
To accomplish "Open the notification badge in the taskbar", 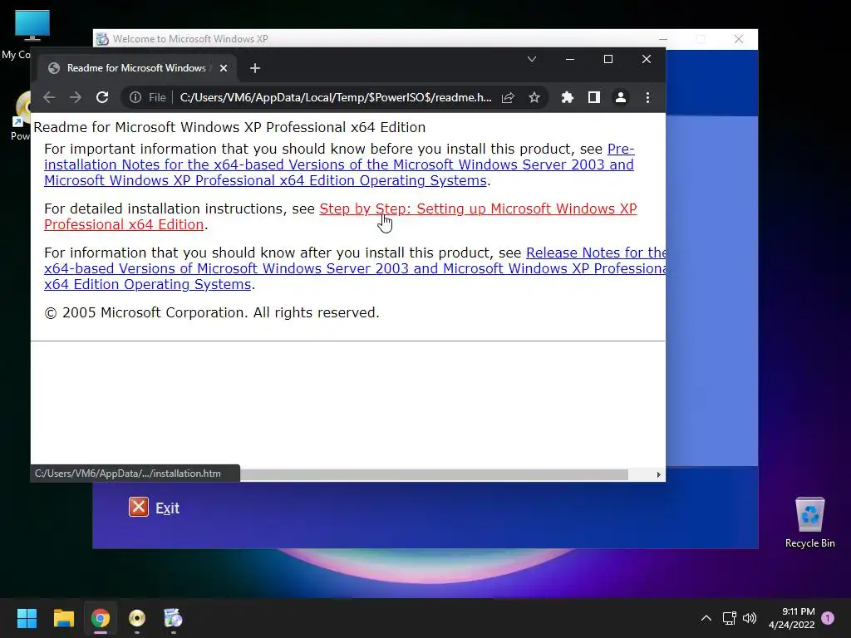I will pyautogui.click(x=828, y=618).
